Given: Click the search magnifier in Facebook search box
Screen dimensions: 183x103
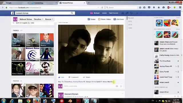Looking at the screenshot, I should (72, 13).
